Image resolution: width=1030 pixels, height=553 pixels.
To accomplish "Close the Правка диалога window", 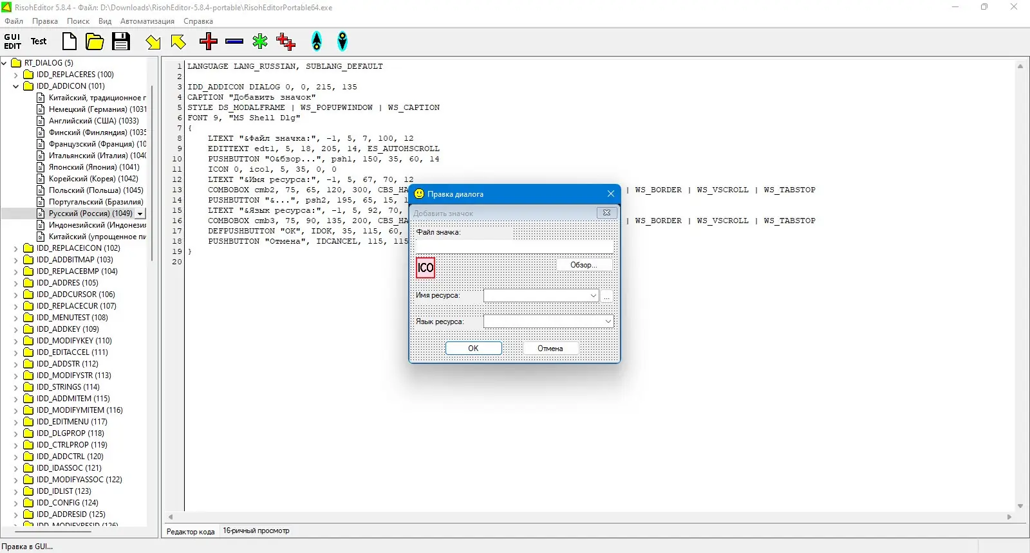I will (x=611, y=194).
